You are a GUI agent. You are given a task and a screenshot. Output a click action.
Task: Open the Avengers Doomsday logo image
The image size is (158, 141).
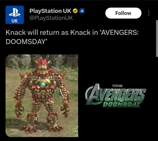(x=116, y=95)
